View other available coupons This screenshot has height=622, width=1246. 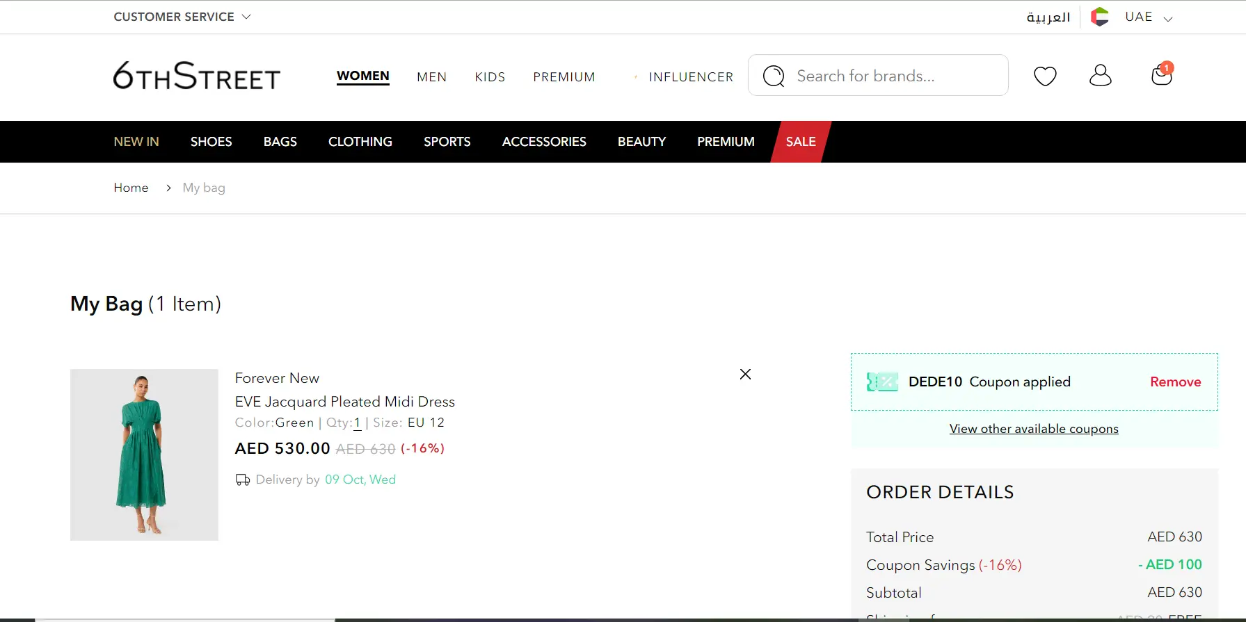(x=1034, y=429)
